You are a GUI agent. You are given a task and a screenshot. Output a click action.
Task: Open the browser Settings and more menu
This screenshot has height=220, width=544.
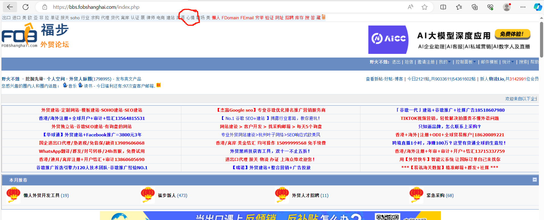523,7
